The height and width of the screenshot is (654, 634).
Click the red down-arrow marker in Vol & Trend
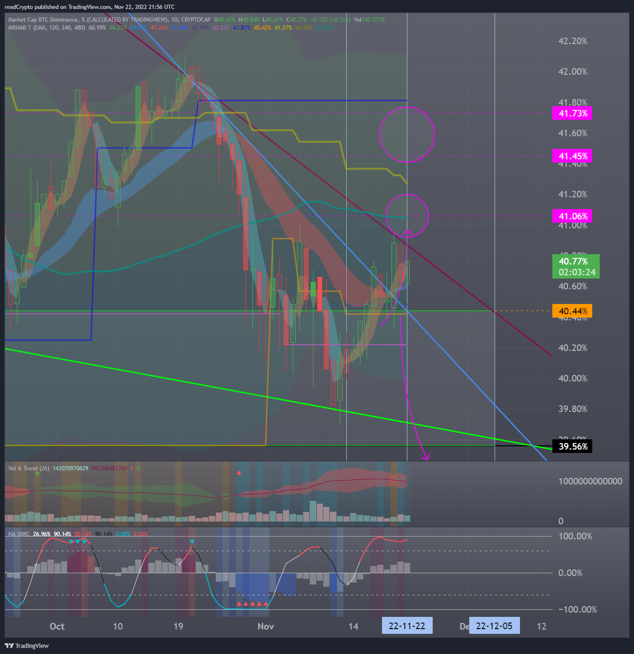[x=239, y=473]
